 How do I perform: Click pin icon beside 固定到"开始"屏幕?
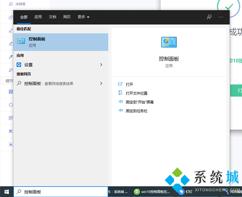120,102
